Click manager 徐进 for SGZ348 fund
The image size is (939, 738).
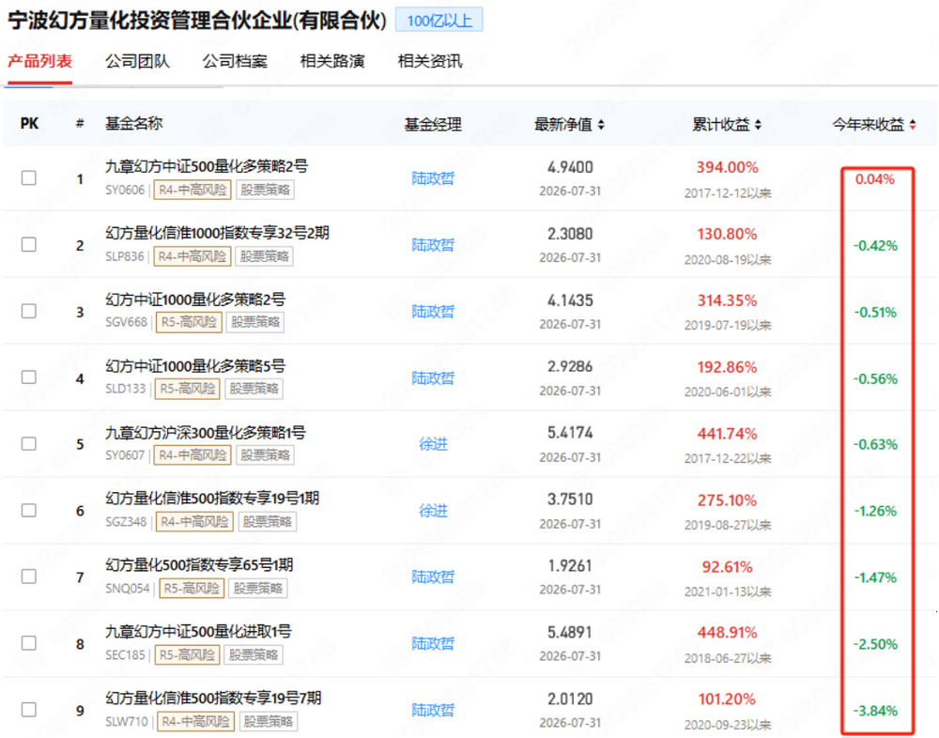[x=433, y=511]
